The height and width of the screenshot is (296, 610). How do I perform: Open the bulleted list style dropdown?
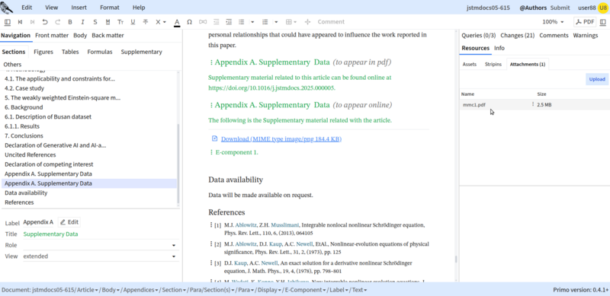(252, 22)
